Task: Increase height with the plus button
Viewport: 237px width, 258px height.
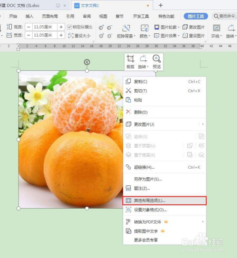Action: 61,27
